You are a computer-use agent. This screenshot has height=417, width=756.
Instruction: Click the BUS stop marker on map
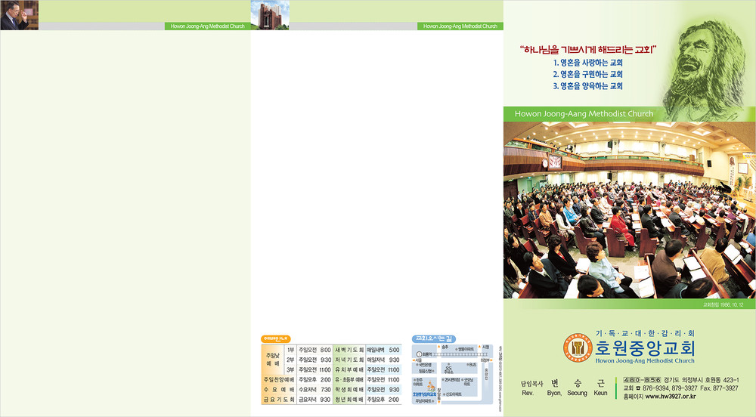(x=471, y=364)
